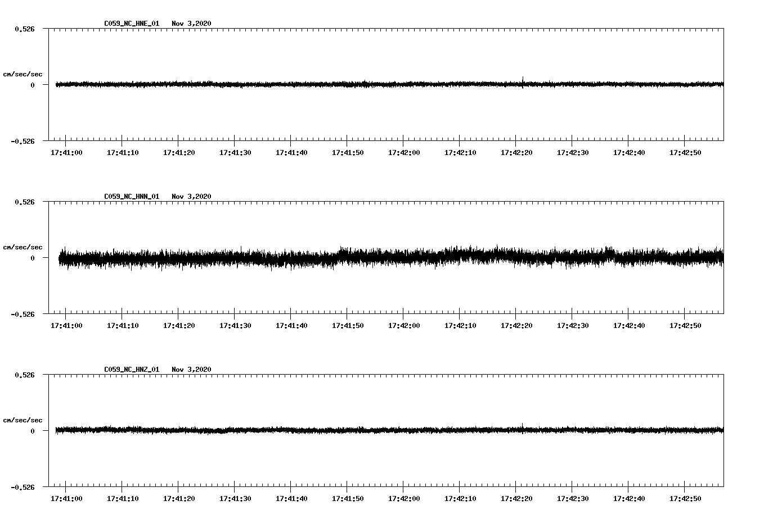
Task: Click the 17:41:30 tick label on top axis
Action: 235,152
